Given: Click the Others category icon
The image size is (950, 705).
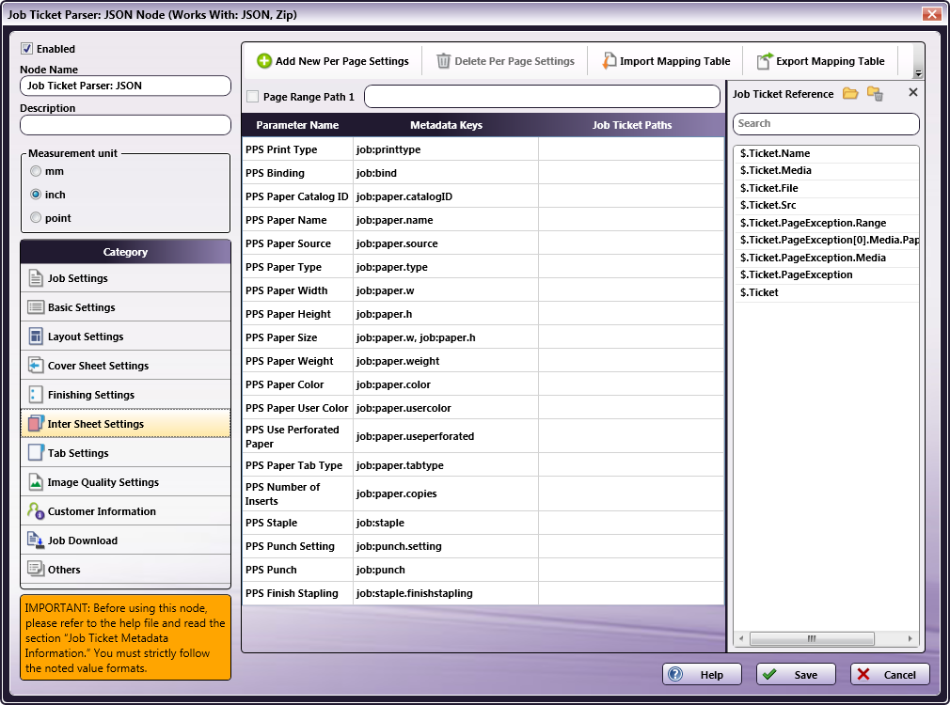Looking at the screenshot, I should point(36,569).
